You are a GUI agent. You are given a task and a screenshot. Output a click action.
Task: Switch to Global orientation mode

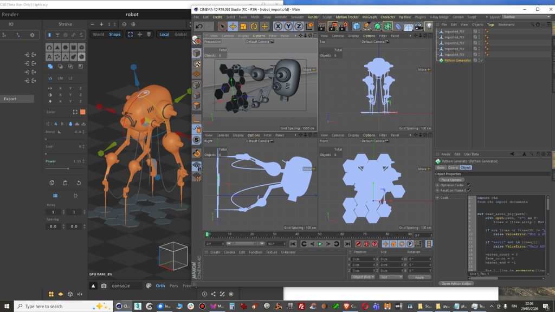[x=181, y=34]
